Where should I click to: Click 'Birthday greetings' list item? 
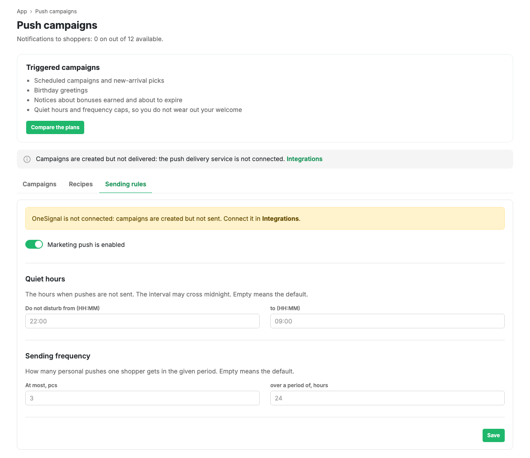61,90
